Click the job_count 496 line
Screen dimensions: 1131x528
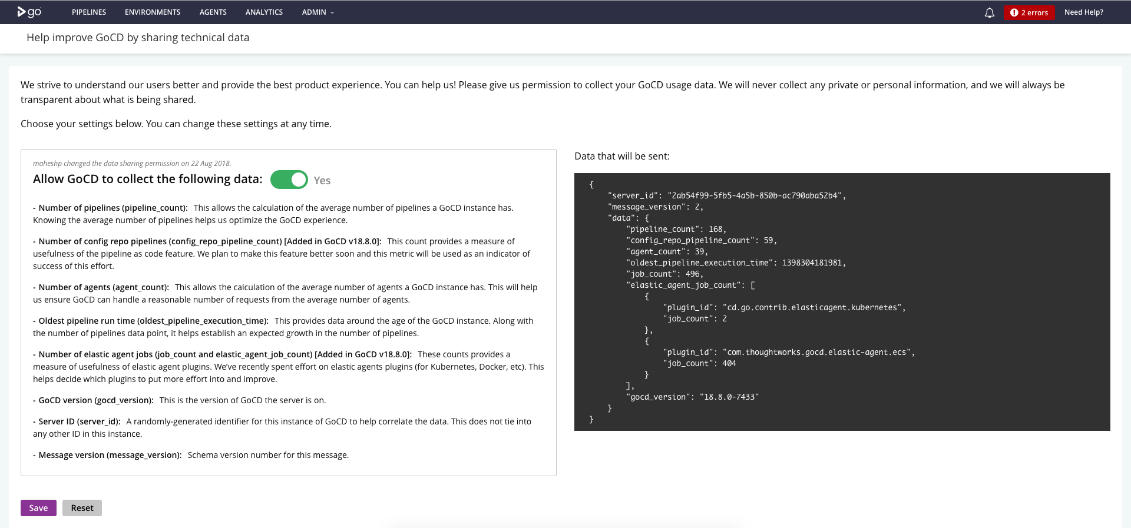click(665, 274)
